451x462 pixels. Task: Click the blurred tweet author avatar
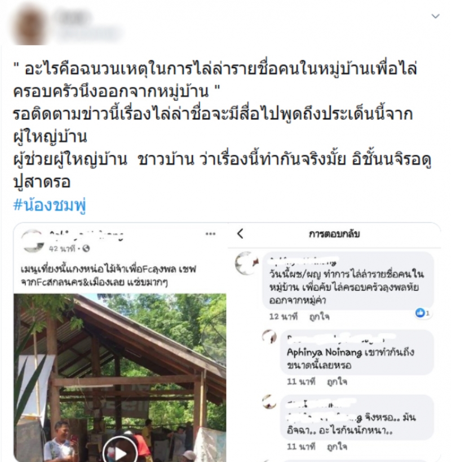pos(30,26)
